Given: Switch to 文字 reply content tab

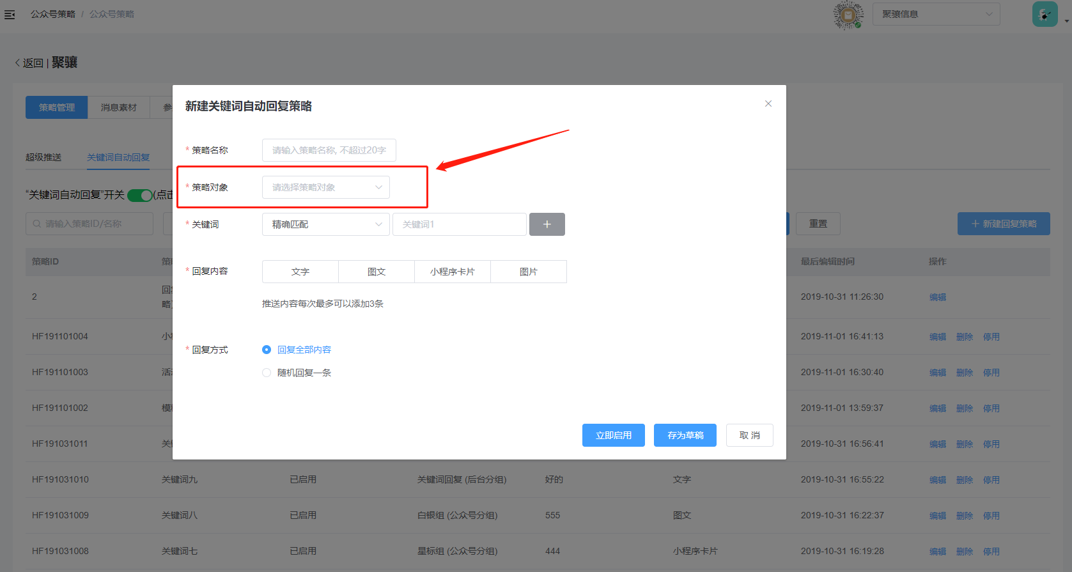Looking at the screenshot, I should (300, 272).
